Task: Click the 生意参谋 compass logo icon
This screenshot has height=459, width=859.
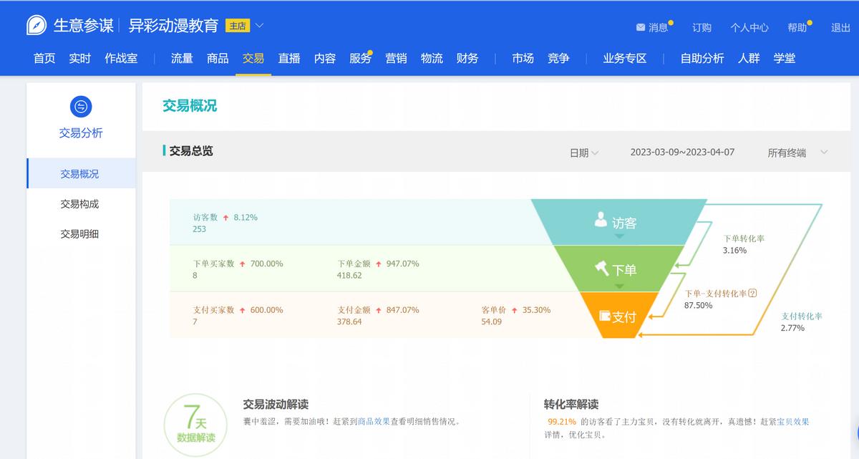Action: 37,25
